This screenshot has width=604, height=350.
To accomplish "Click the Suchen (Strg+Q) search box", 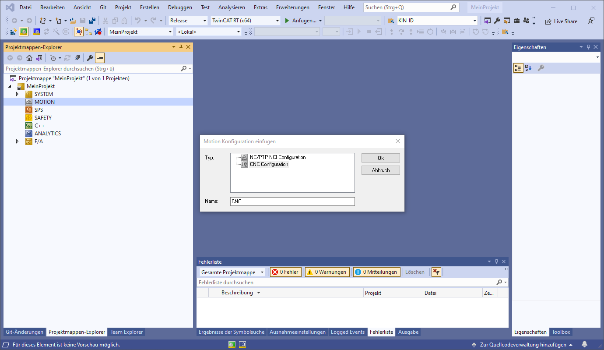I will click(411, 7).
